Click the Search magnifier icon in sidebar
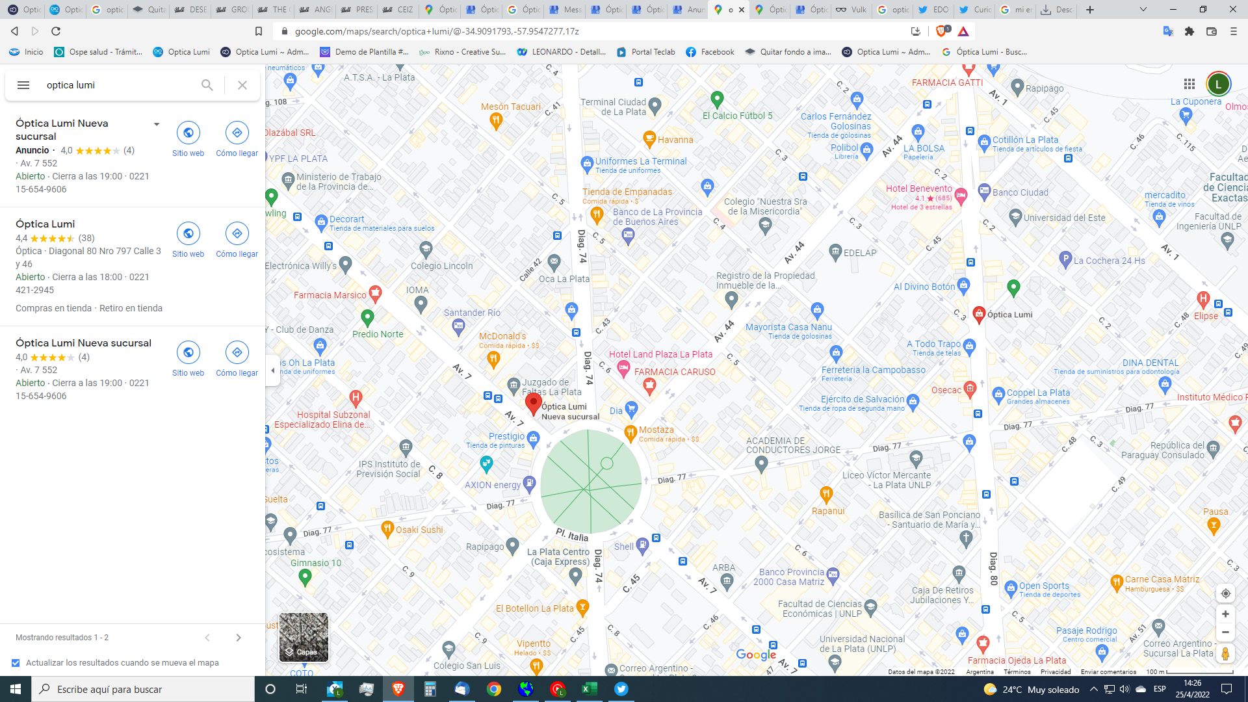 click(x=207, y=85)
